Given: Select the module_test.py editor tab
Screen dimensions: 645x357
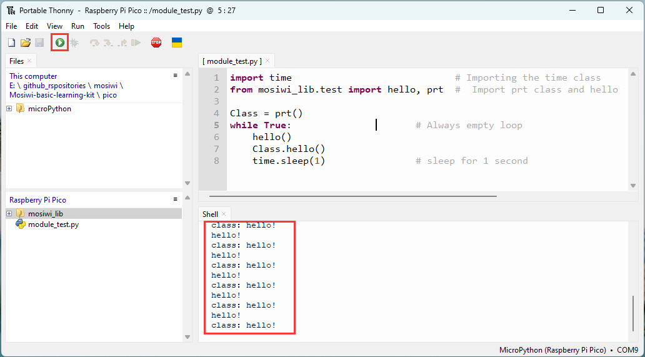Looking at the screenshot, I should (x=232, y=61).
